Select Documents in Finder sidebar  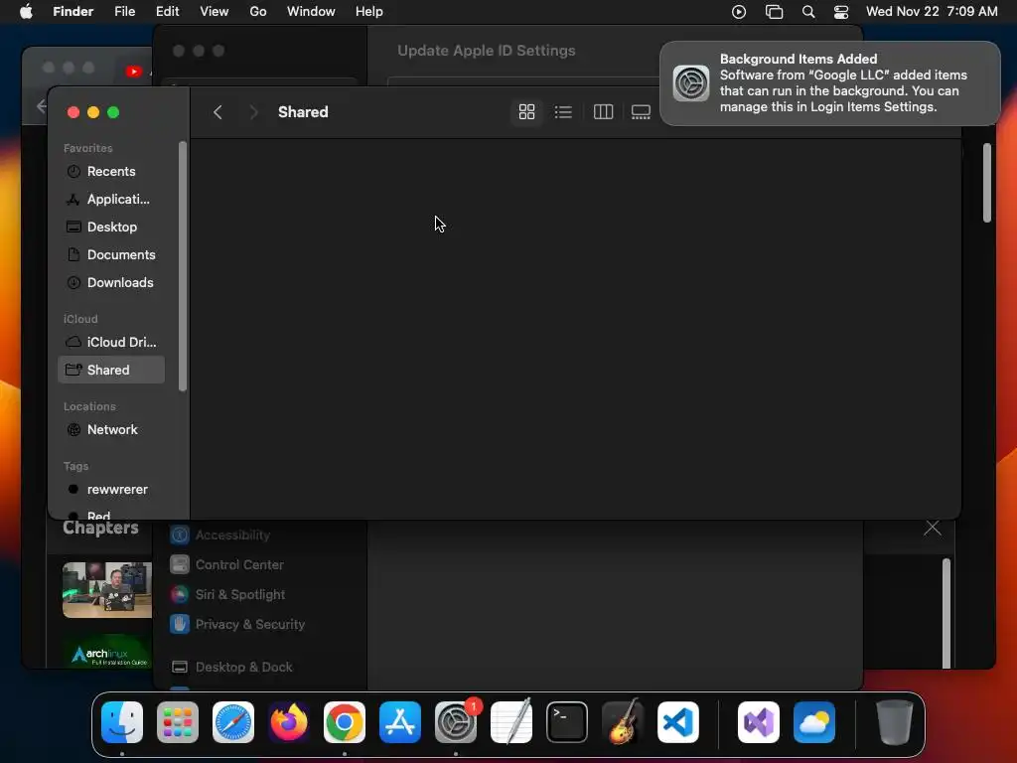111,255
